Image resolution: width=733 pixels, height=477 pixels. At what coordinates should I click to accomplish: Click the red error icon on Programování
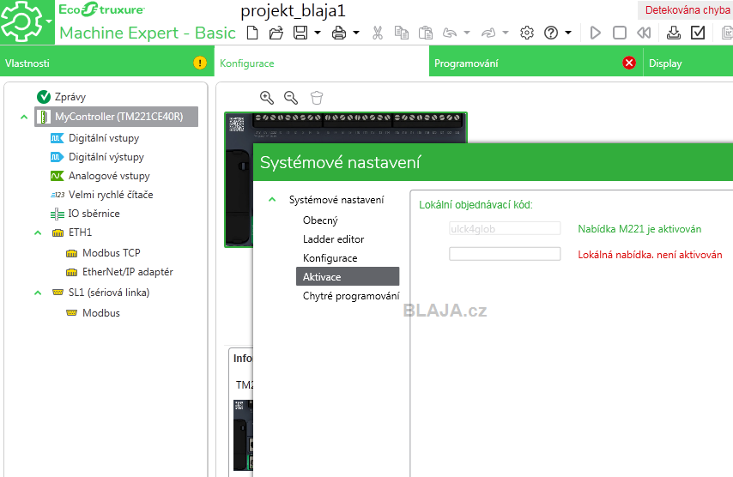(x=629, y=63)
